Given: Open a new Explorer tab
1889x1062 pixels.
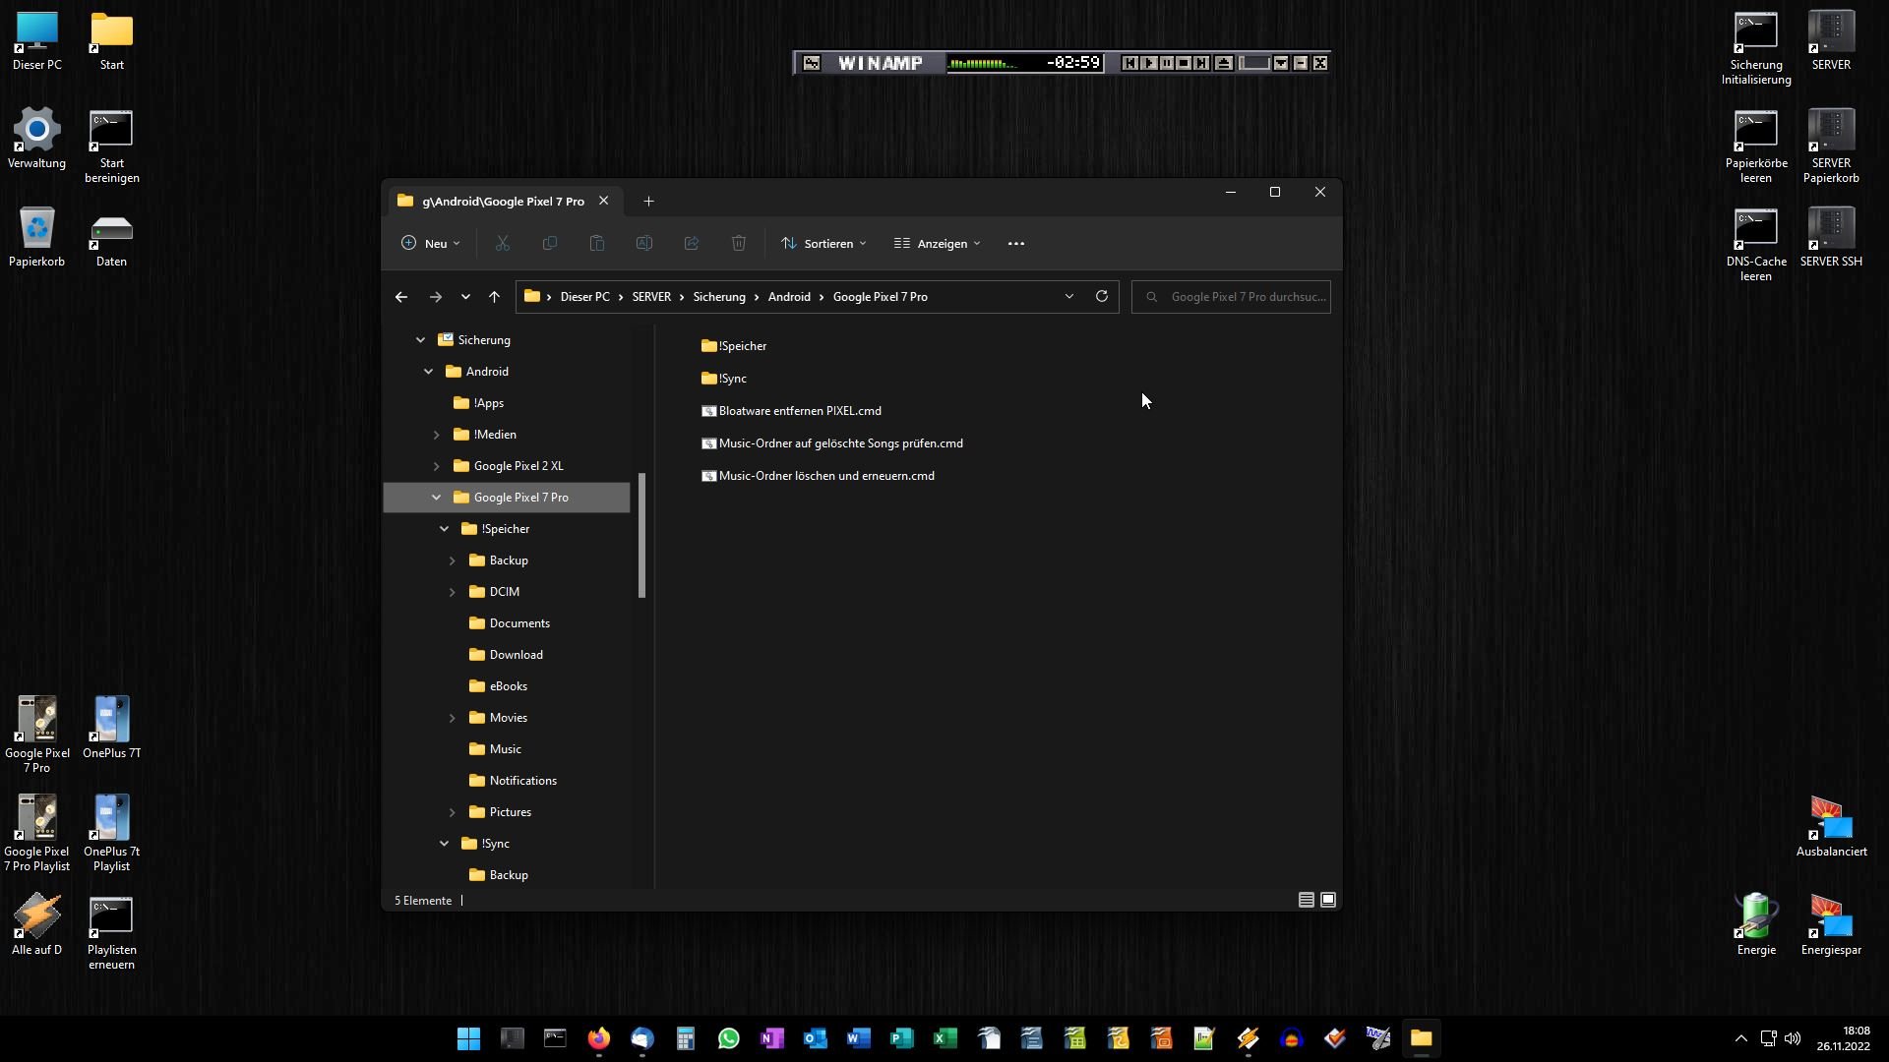Looking at the screenshot, I should pyautogui.click(x=648, y=201).
